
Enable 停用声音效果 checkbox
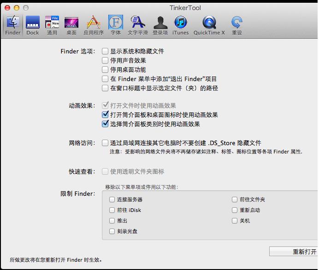click(105, 60)
